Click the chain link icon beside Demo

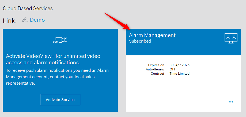pyautogui.click(x=25, y=20)
